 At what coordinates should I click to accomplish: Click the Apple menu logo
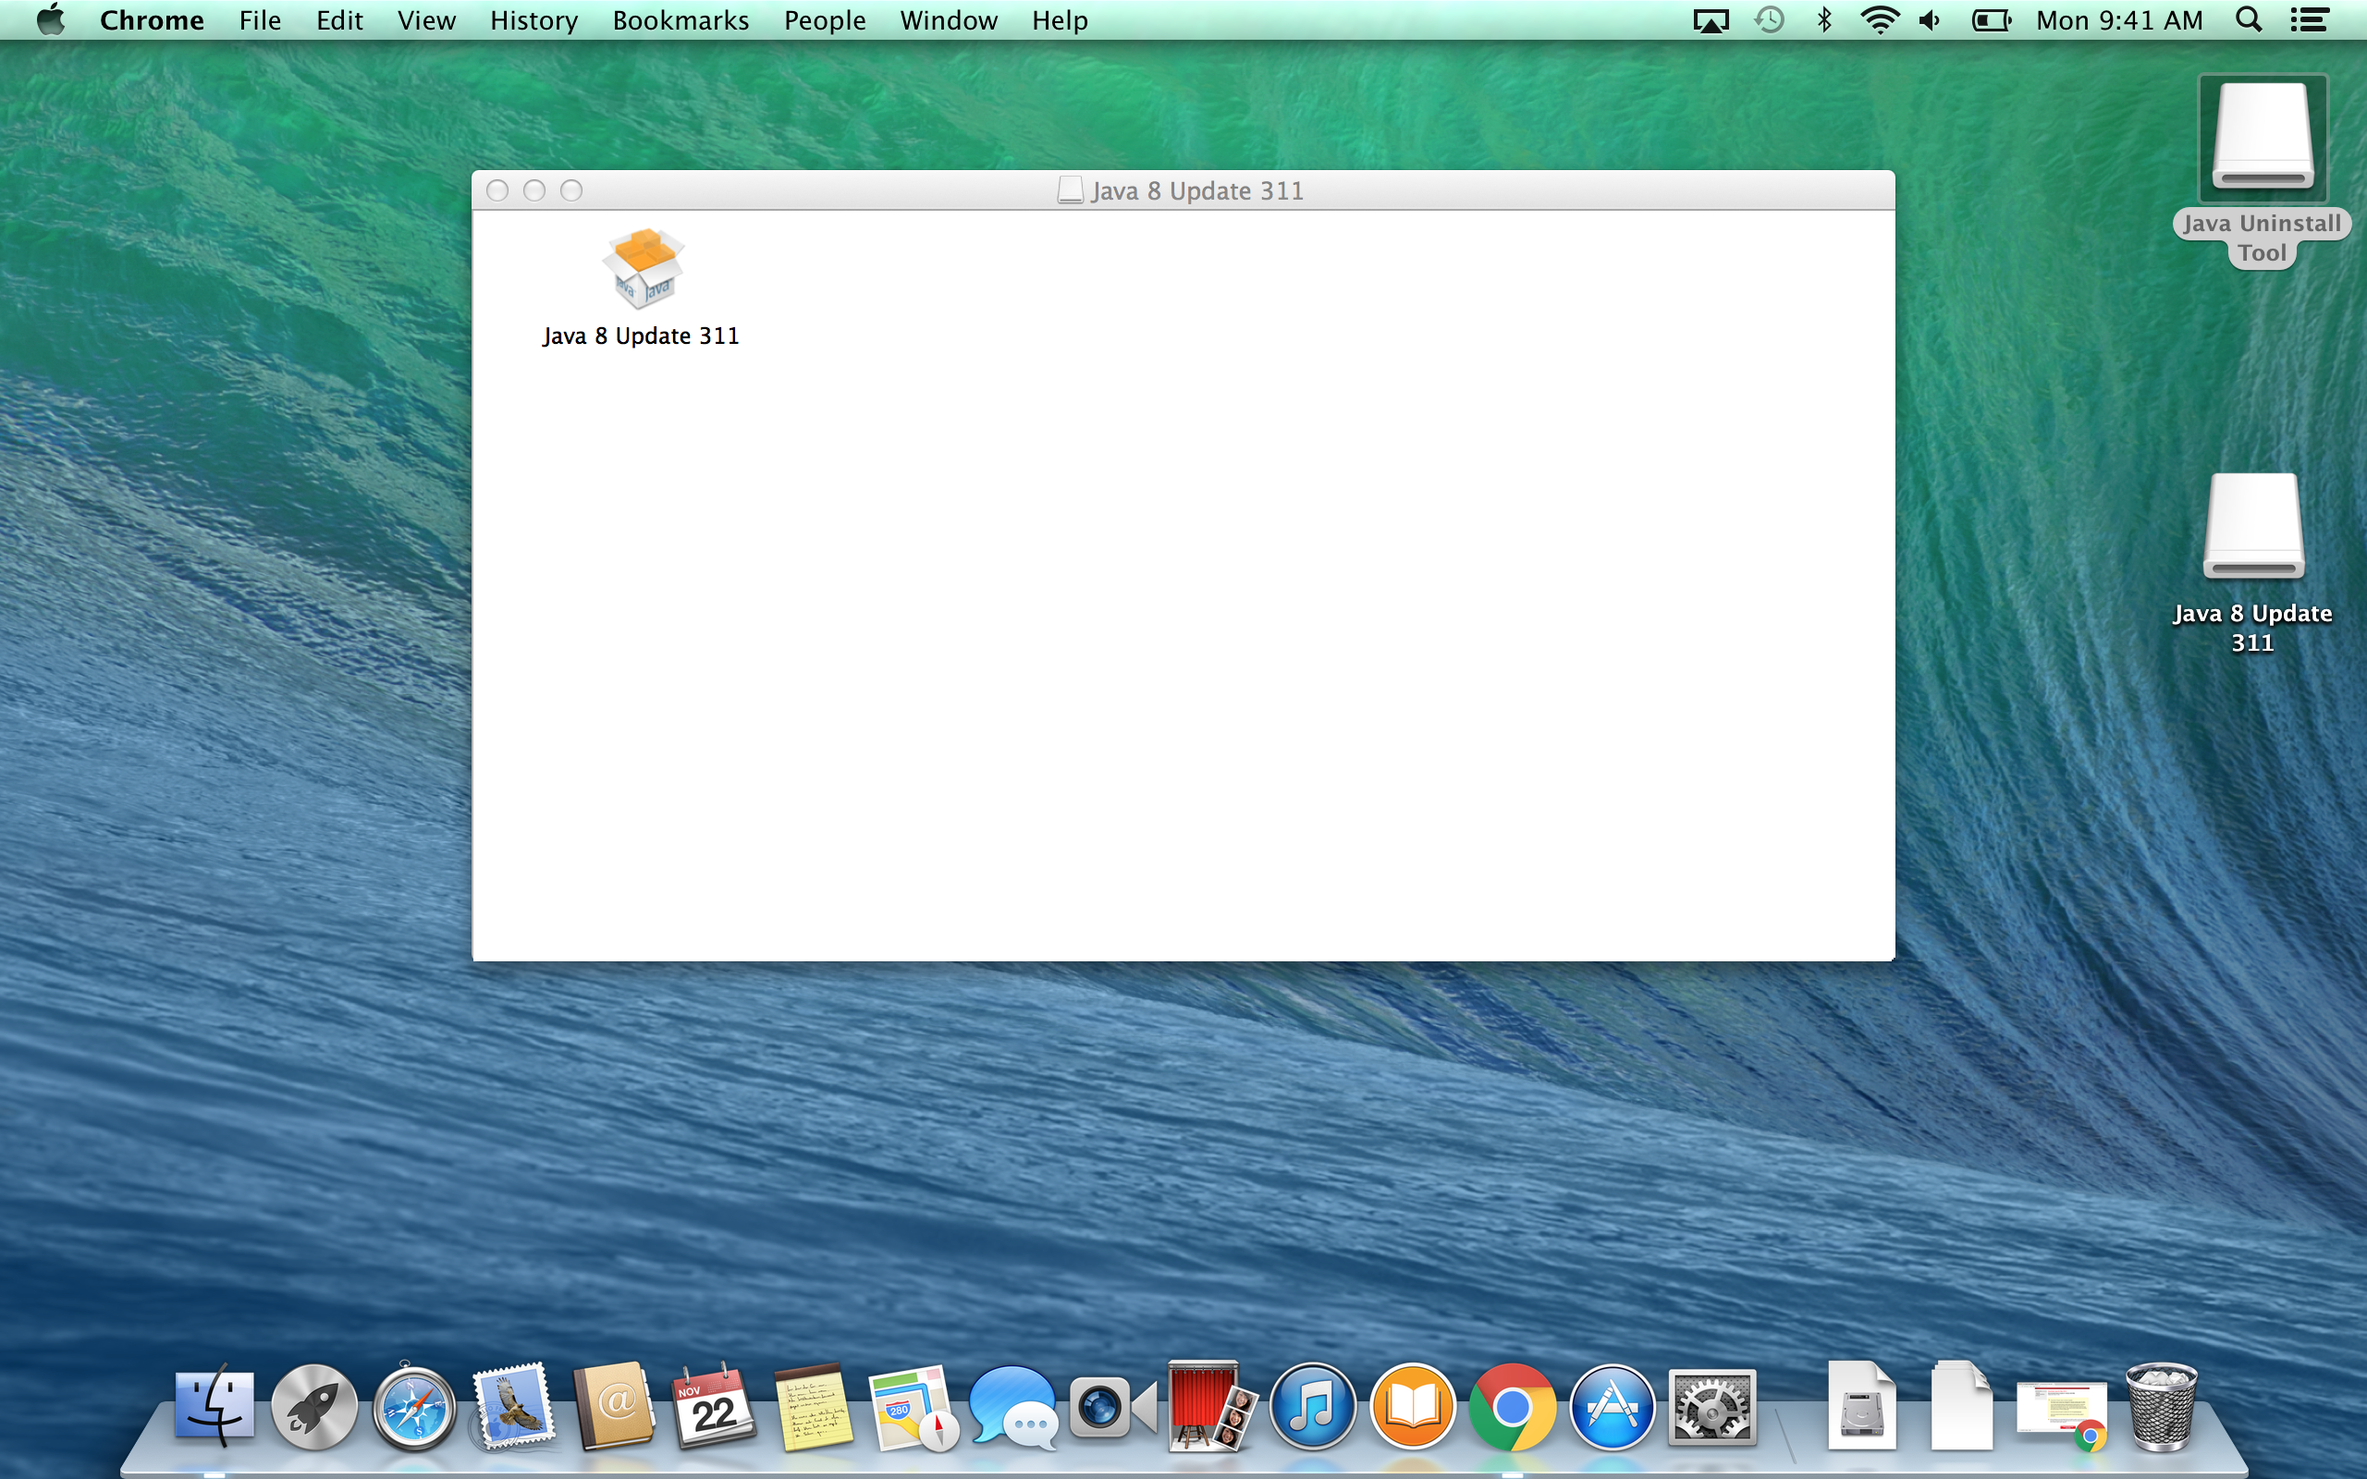point(51,20)
